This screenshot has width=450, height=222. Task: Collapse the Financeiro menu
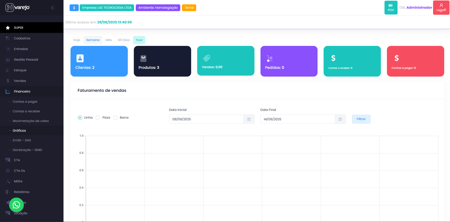point(32,91)
